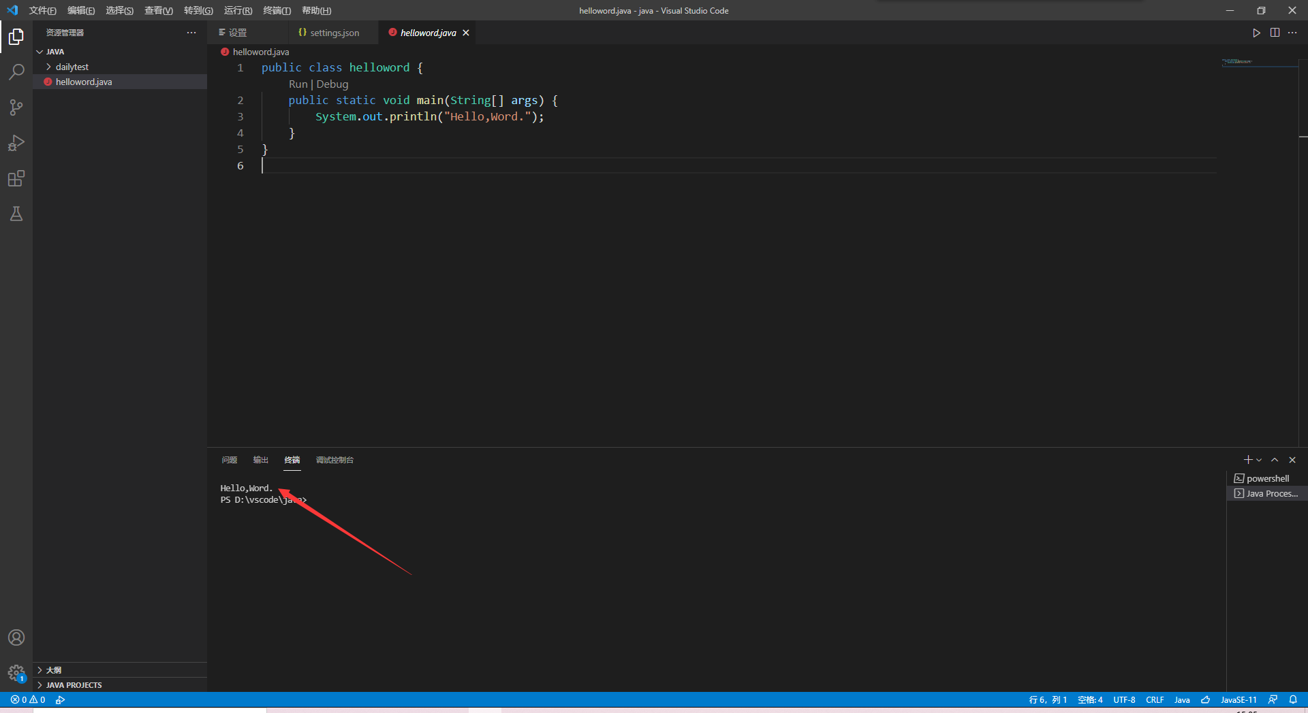Open the 运行 menu
The width and height of the screenshot is (1308, 713).
(x=238, y=10)
